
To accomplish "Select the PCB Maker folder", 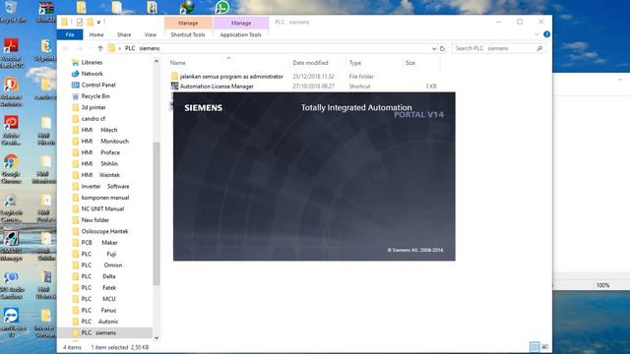I will (x=98, y=243).
